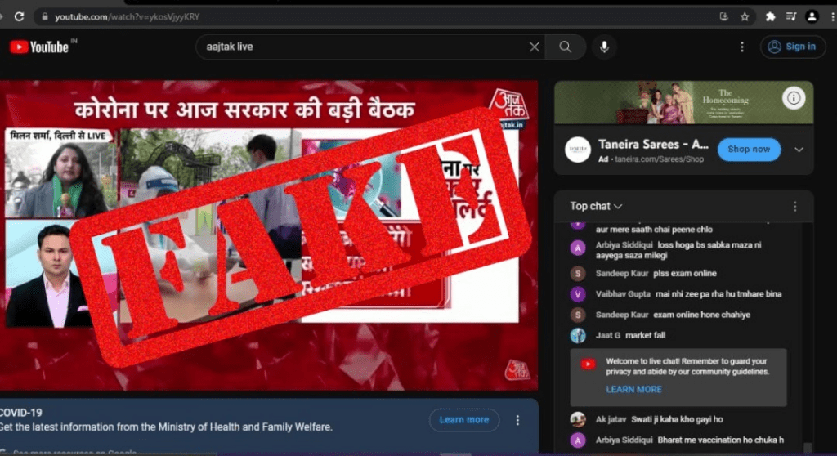Open the ad info circle icon
Screen dimensions: 837x456
tap(794, 98)
